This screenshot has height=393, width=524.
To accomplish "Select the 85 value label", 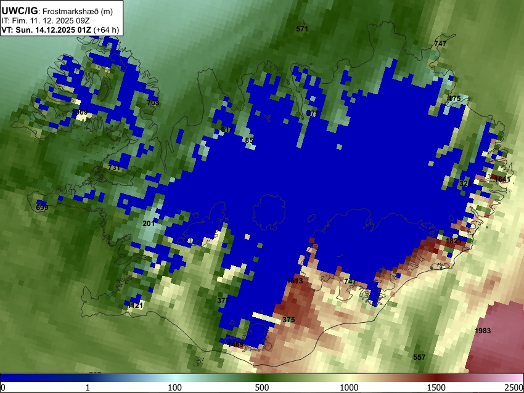I will 249,140.
